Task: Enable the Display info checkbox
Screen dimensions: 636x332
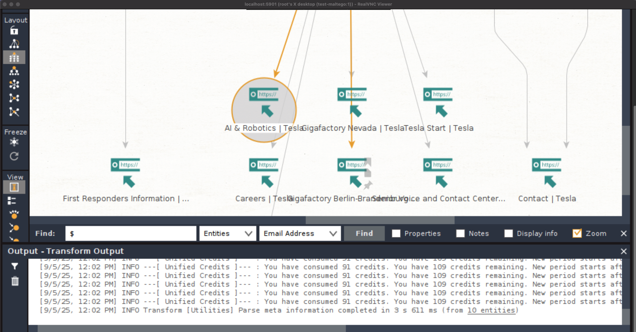Action: [509, 234]
